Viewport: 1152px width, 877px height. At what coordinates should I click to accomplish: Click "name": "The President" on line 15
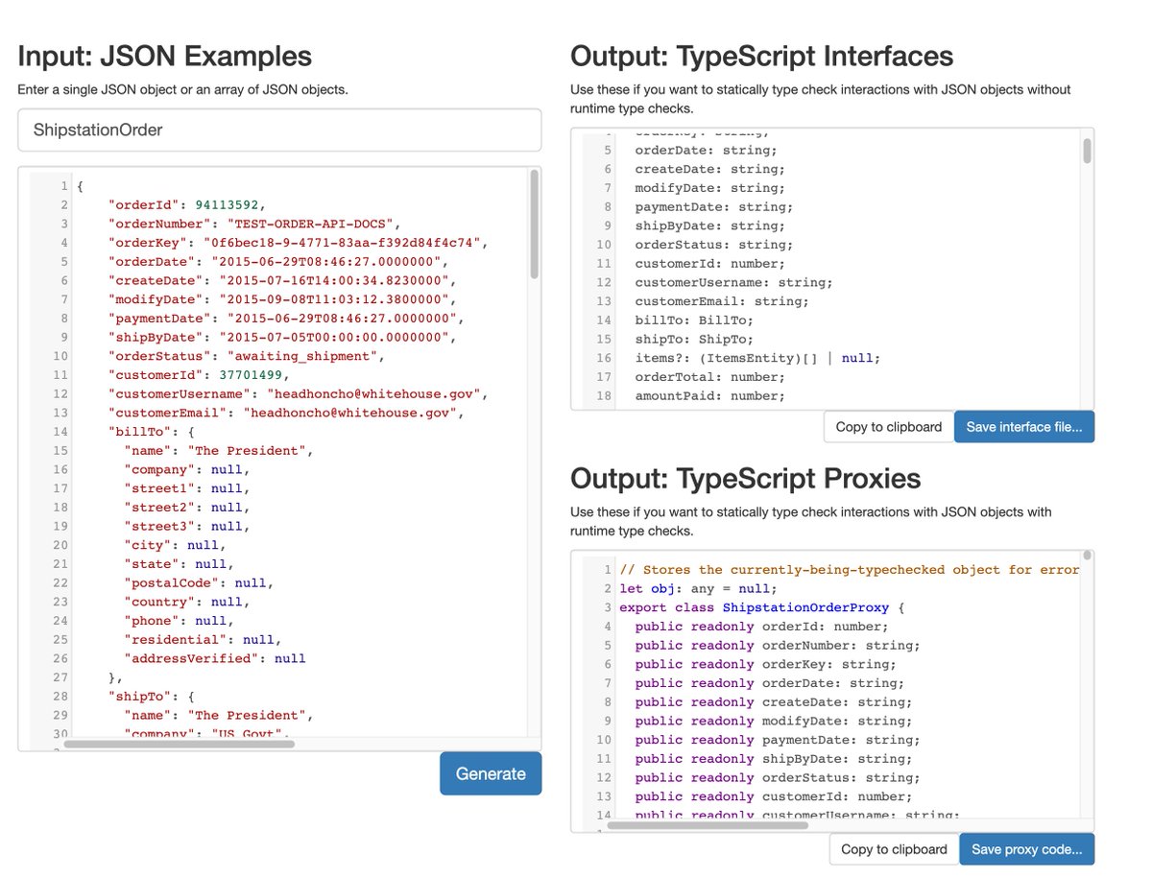(219, 451)
